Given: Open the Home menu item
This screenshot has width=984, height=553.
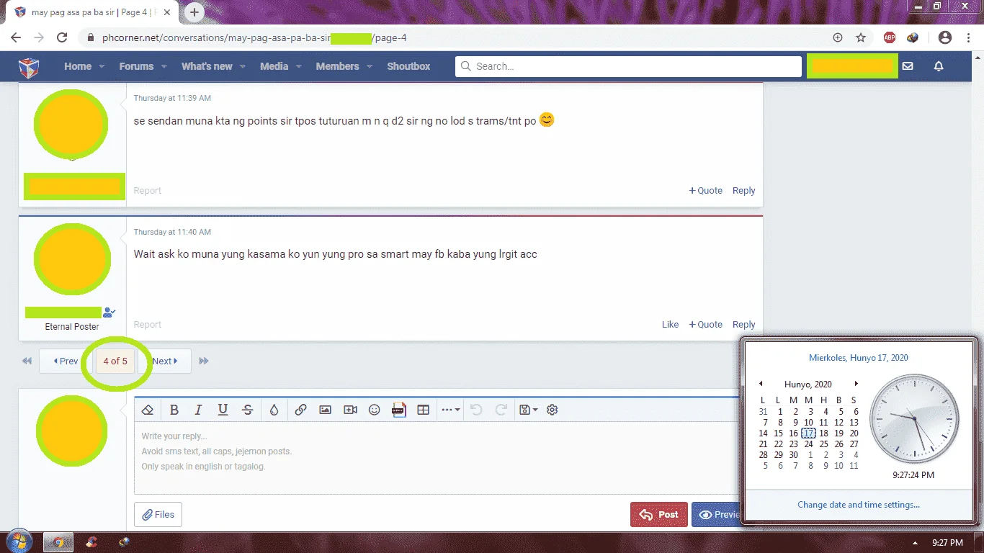Looking at the screenshot, I should [x=78, y=66].
